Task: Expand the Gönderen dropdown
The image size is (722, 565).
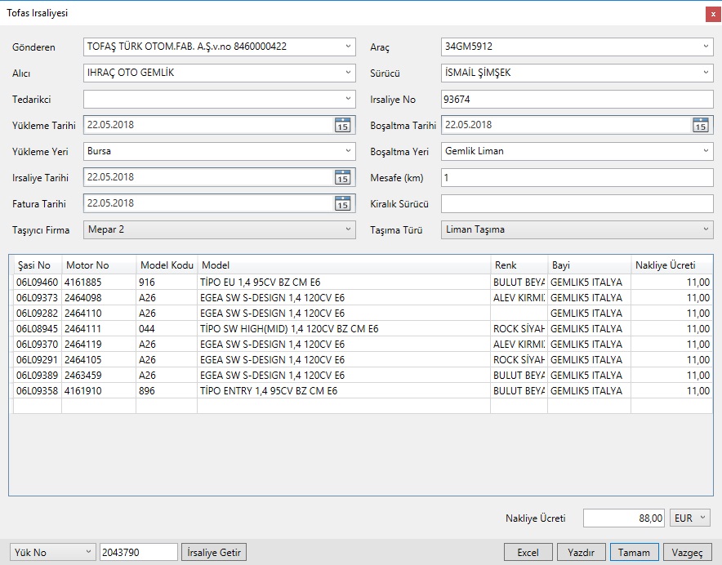Action: (x=348, y=47)
